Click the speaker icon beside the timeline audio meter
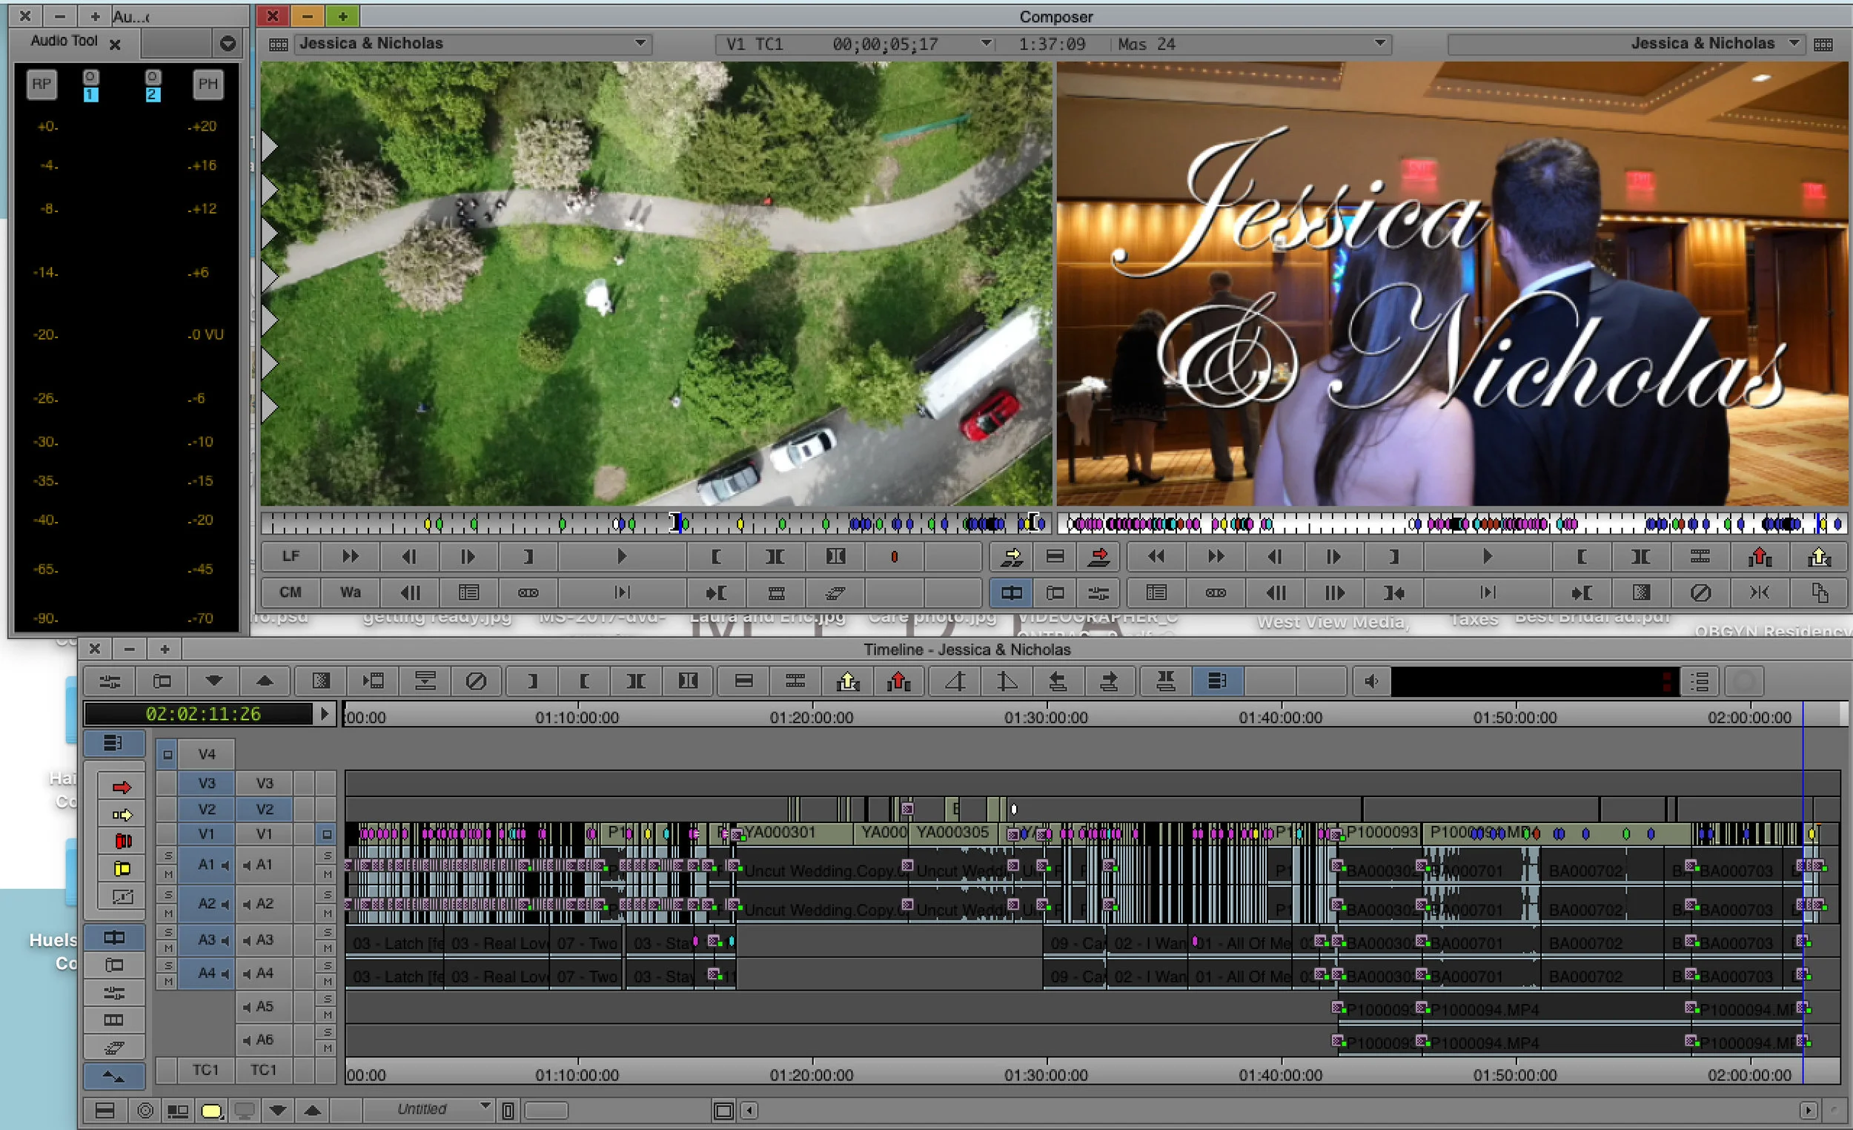Screen dimensions: 1853x1130 pyautogui.click(x=1371, y=681)
